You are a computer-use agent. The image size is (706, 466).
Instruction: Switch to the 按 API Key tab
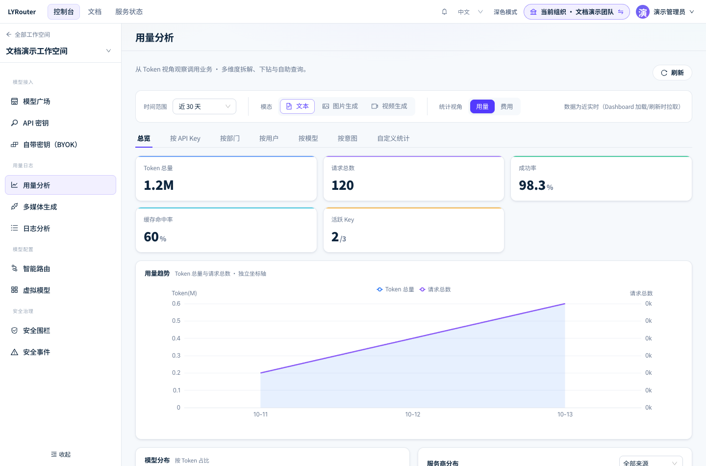185,138
